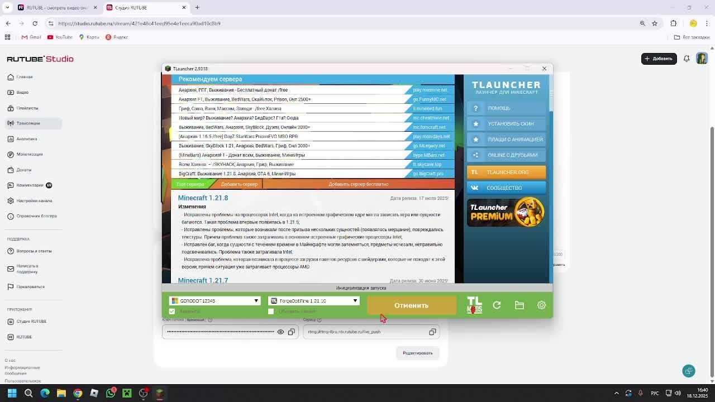The width and height of the screenshot is (715, 402).
Task: Go back in the browser
Action: [8, 23]
